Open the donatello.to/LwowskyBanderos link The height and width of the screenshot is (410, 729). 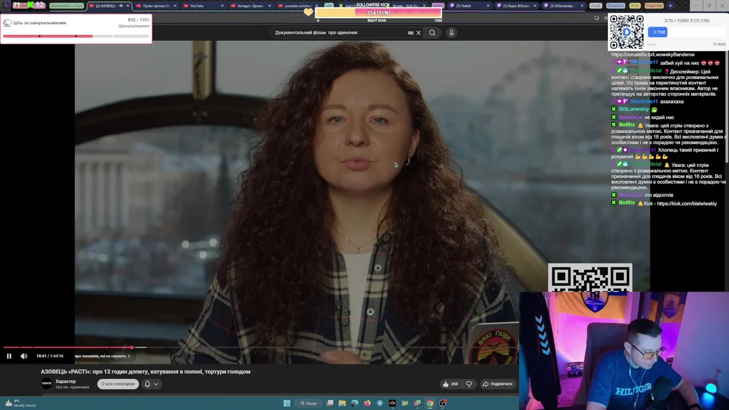[653, 55]
